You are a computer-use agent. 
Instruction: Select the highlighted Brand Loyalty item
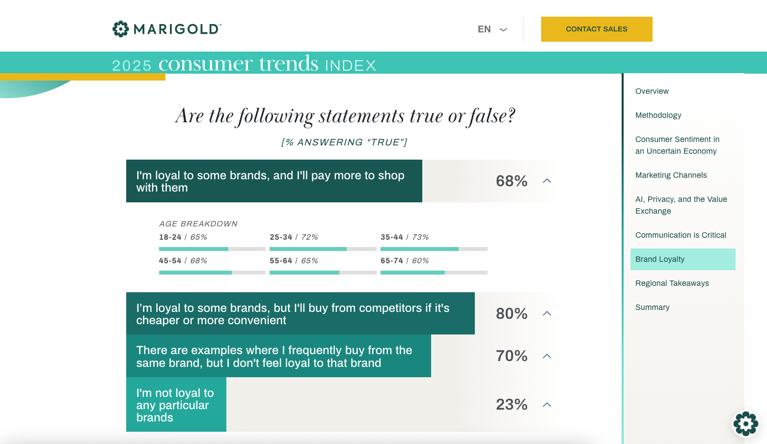coord(683,259)
